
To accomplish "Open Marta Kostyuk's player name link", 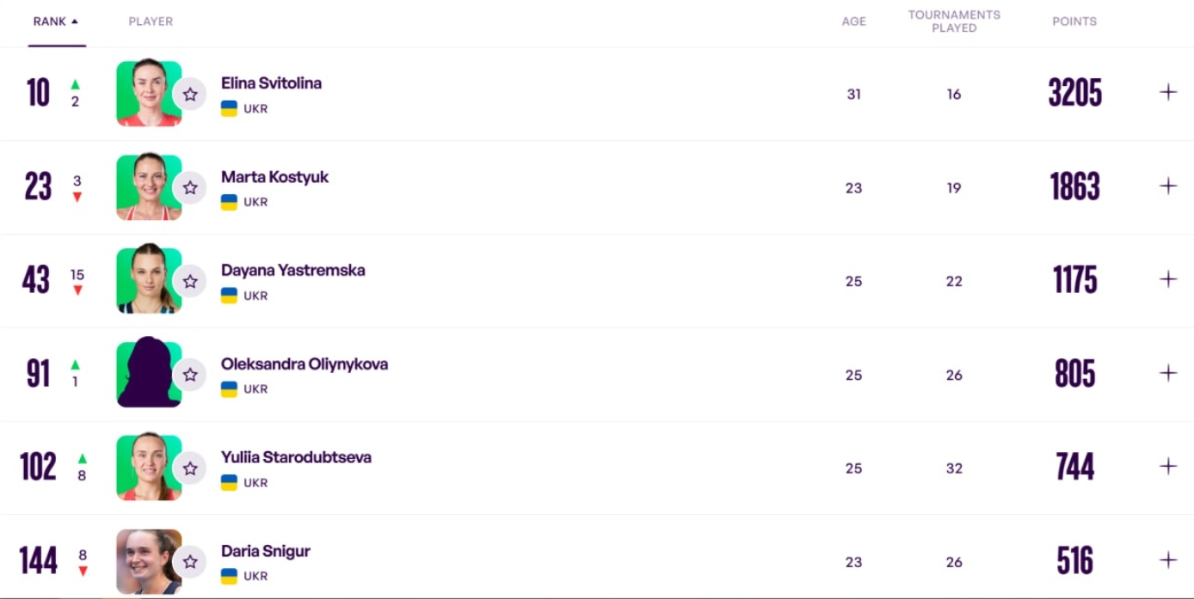I will click(274, 177).
